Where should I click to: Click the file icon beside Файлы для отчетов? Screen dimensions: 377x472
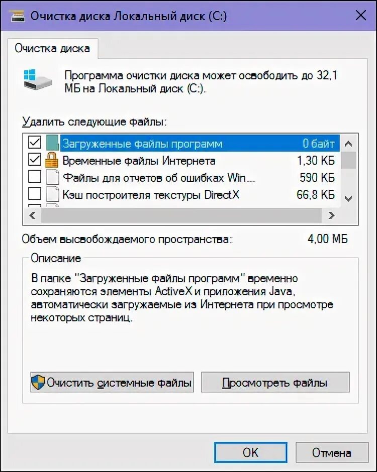click(x=52, y=177)
